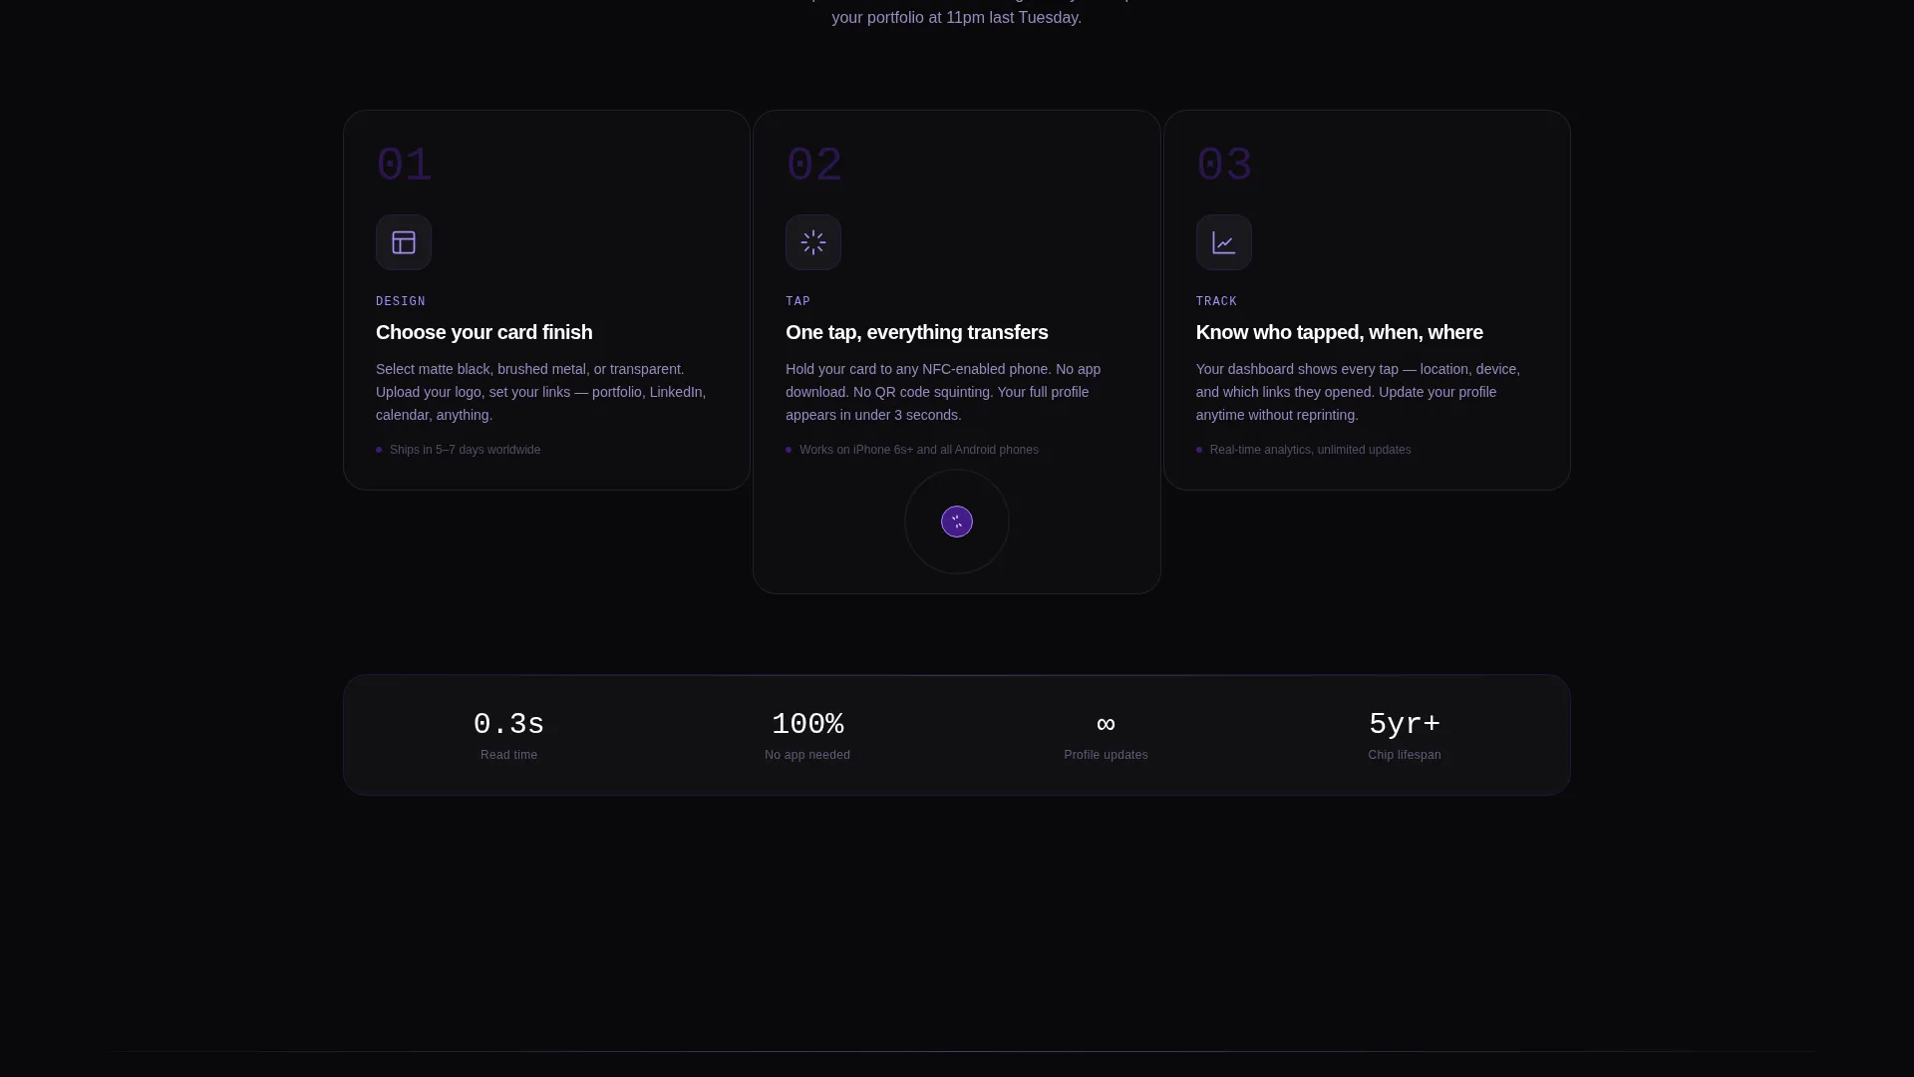Image resolution: width=1914 pixels, height=1077 pixels.
Task: Click the line chart icon in Track card
Action: point(1224,242)
